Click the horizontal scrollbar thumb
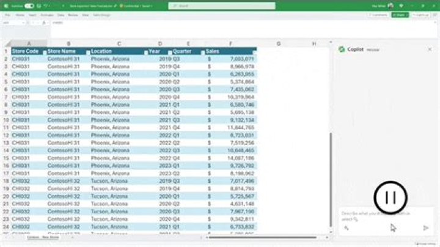This screenshot has height=247, width=440. (262, 237)
